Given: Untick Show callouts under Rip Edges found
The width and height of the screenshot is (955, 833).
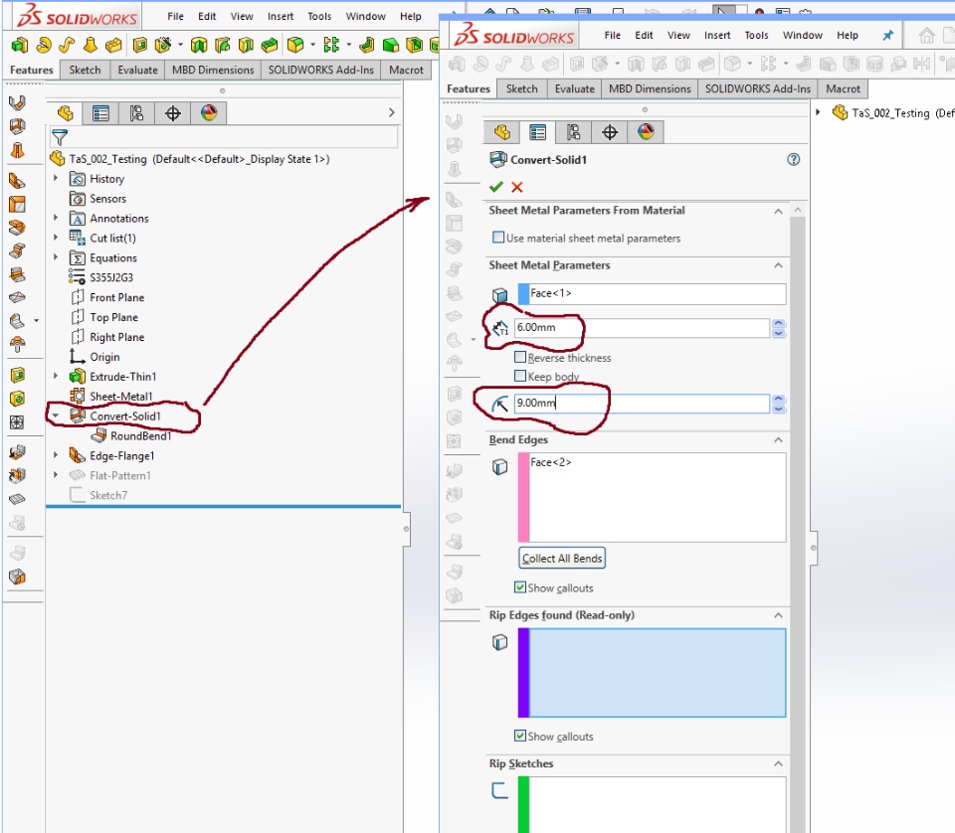Looking at the screenshot, I should point(520,736).
